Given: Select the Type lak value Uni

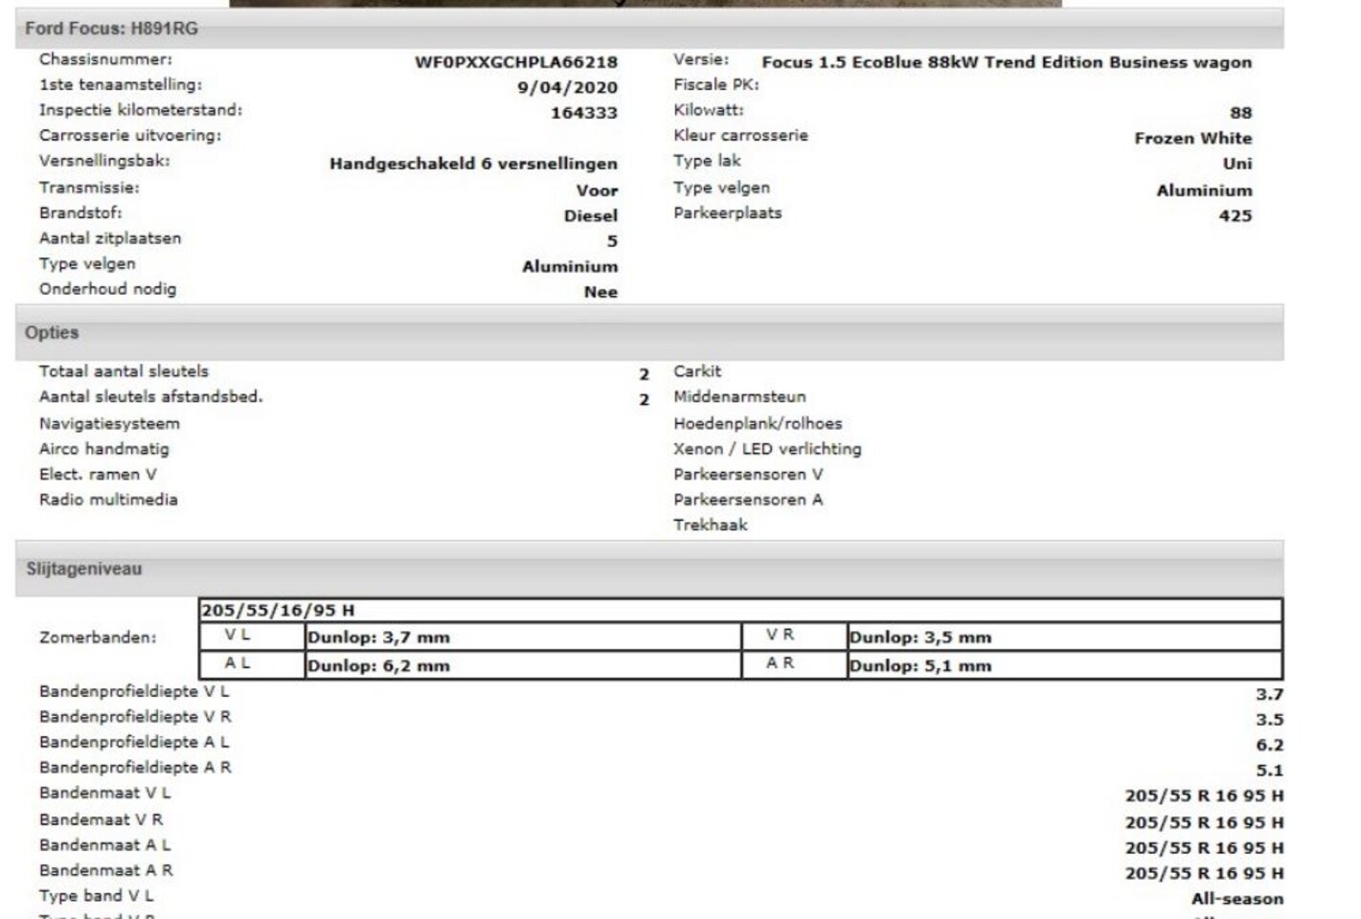Looking at the screenshot, I should [x=1236, y=164].
